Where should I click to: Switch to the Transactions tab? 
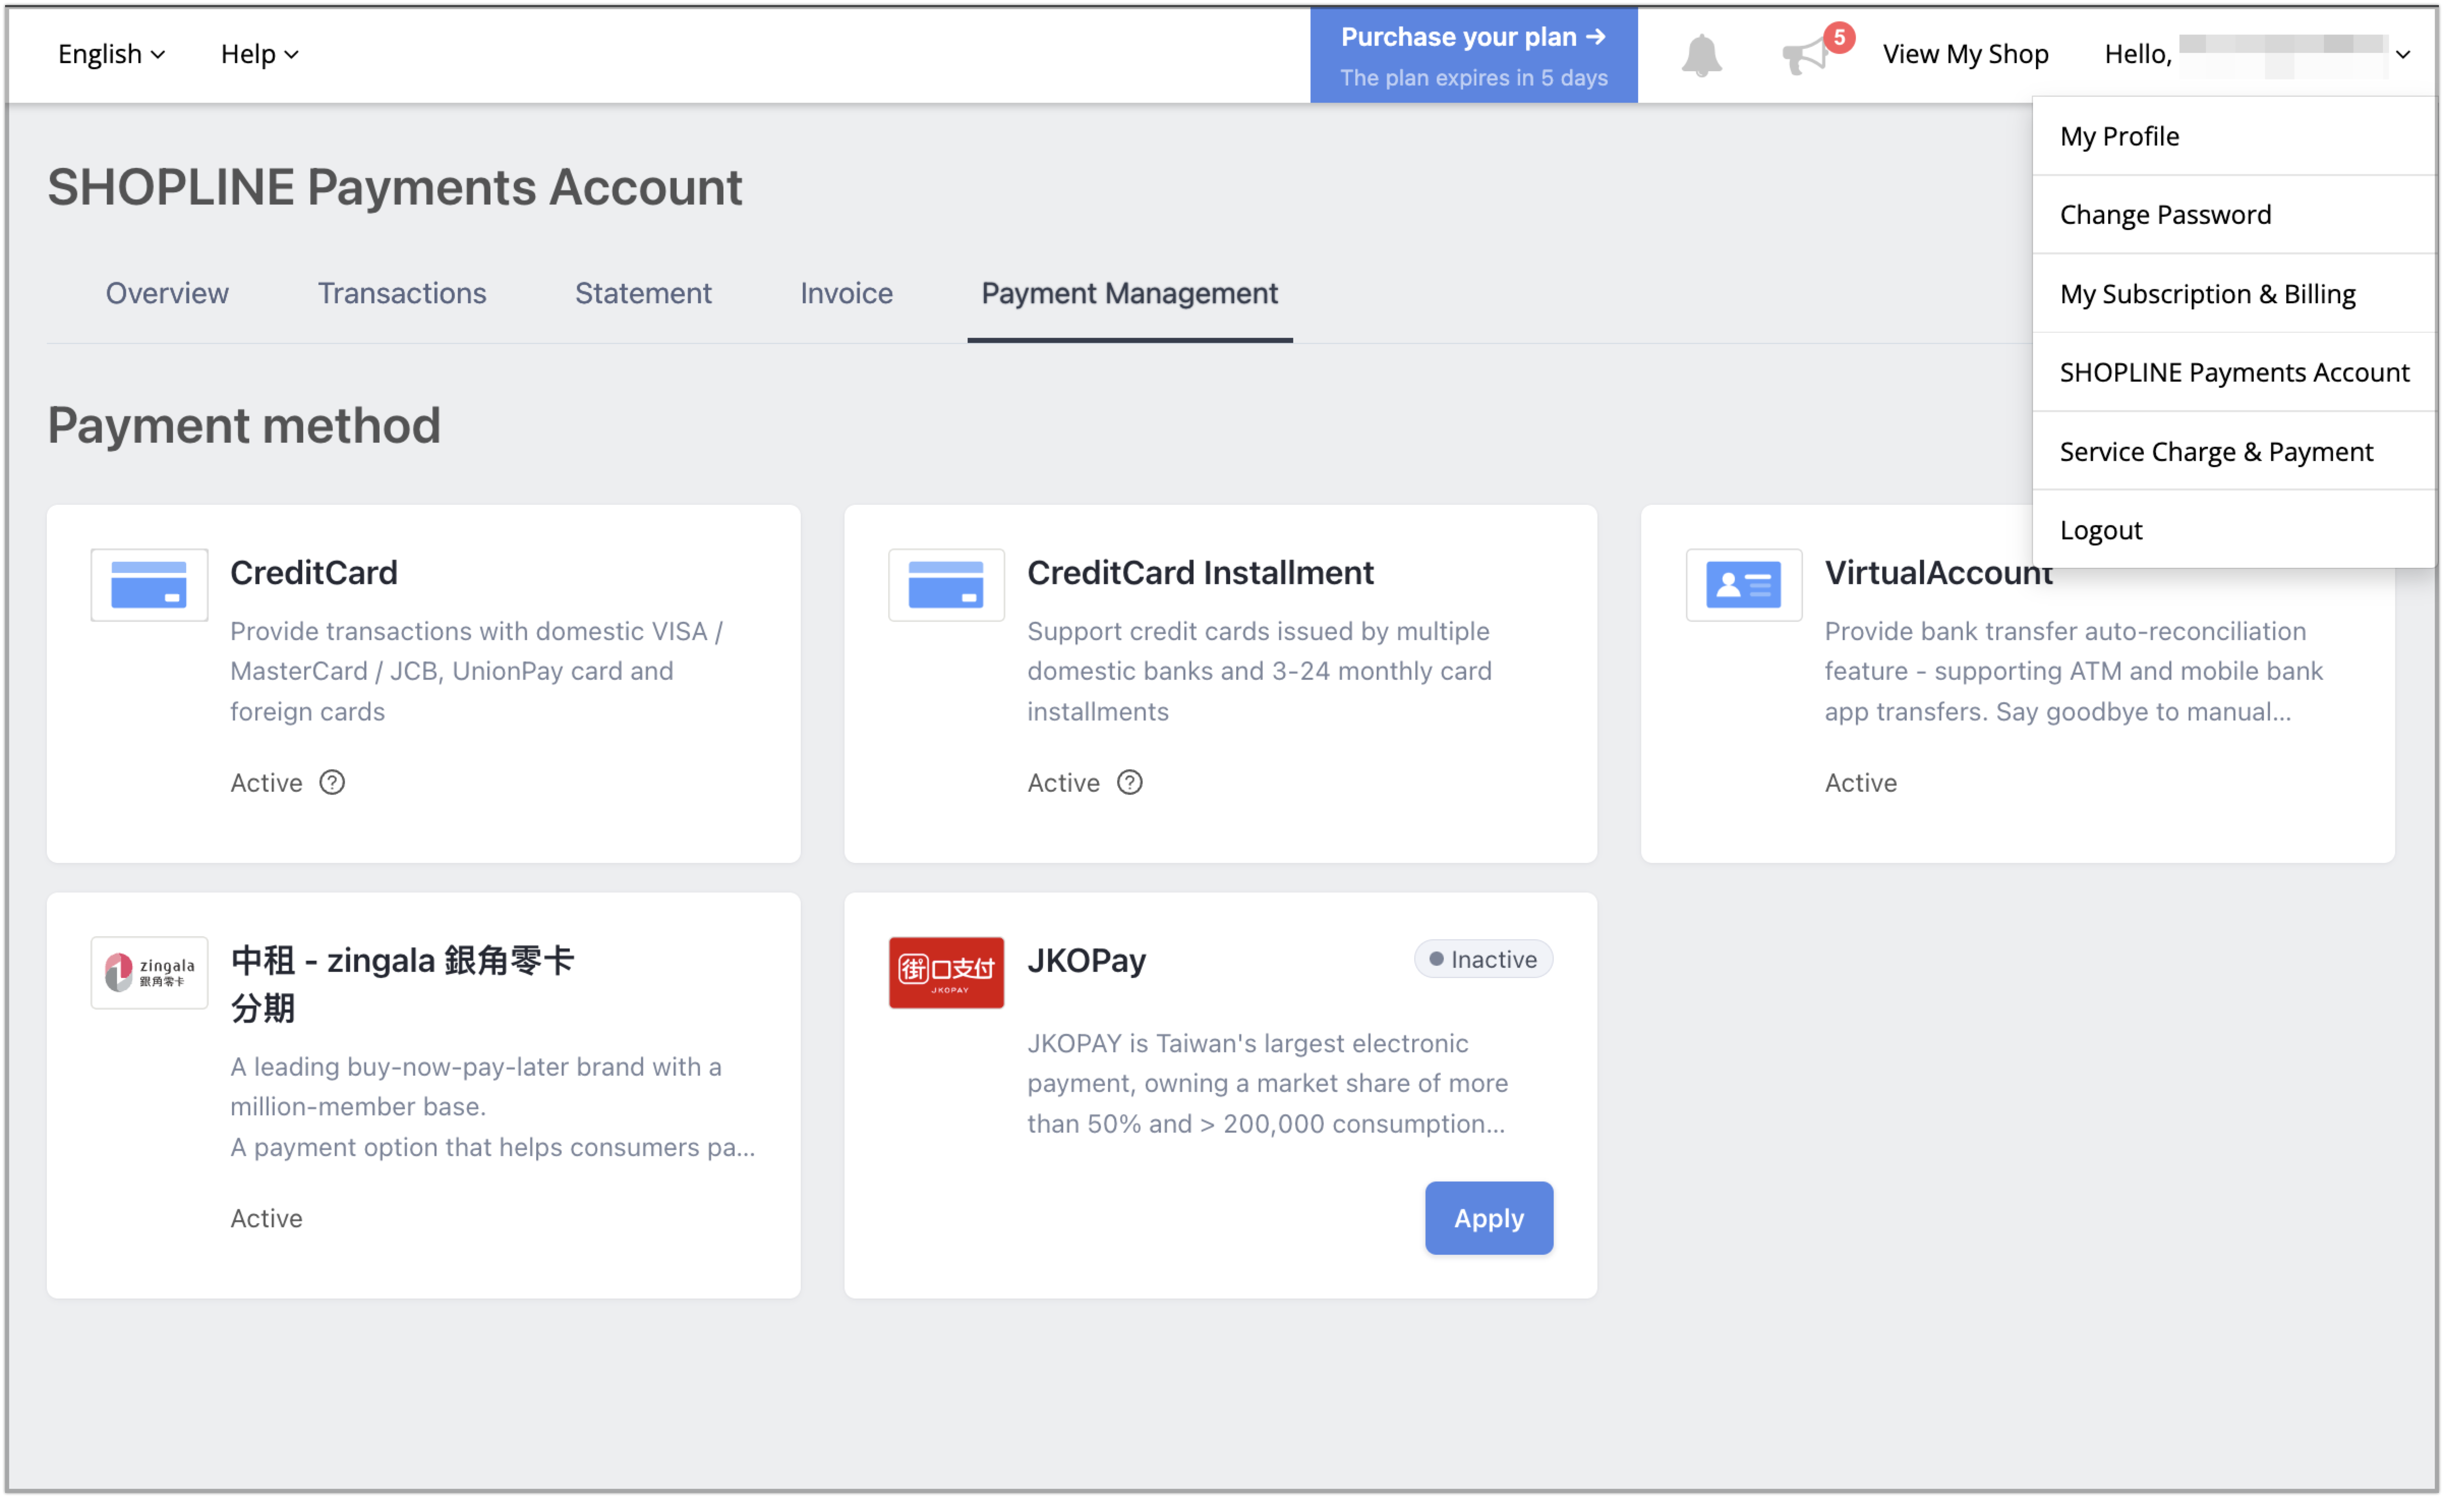pyautogui.click(x=402, y=294)
